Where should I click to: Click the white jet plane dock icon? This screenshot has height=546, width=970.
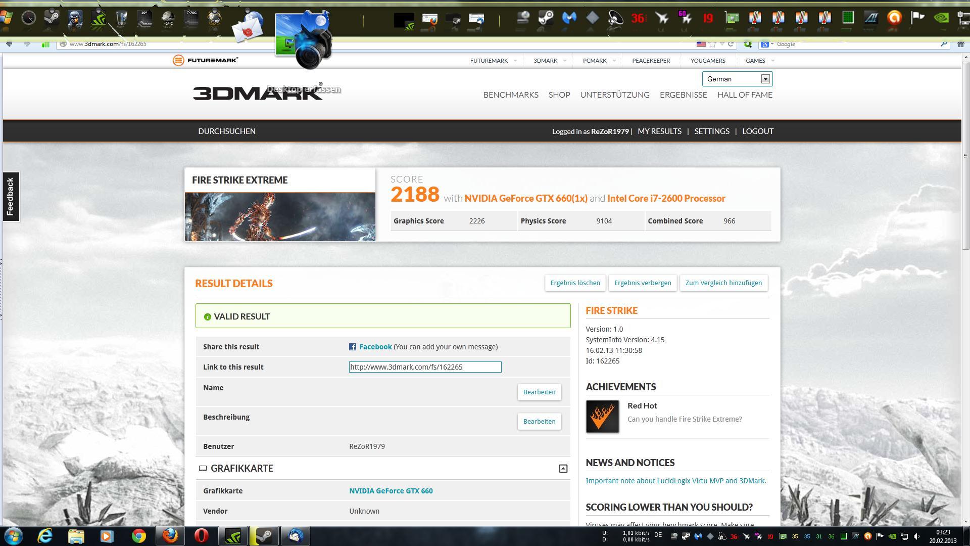coord(662,19)
